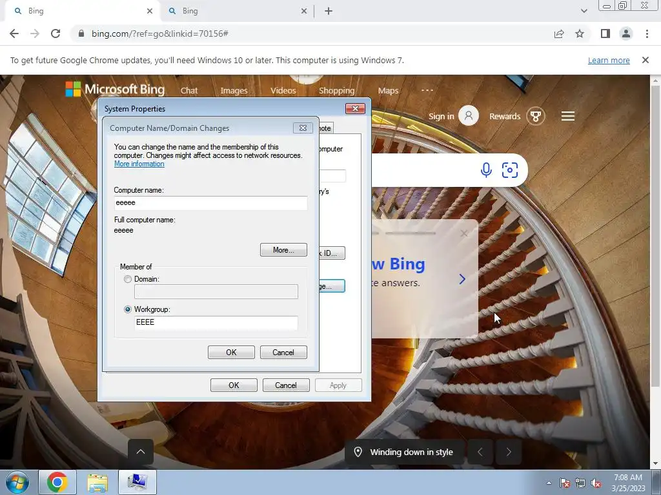Switch to the first Bing browser tab
This screenshot has height=495, width=661.
(83, 12)
